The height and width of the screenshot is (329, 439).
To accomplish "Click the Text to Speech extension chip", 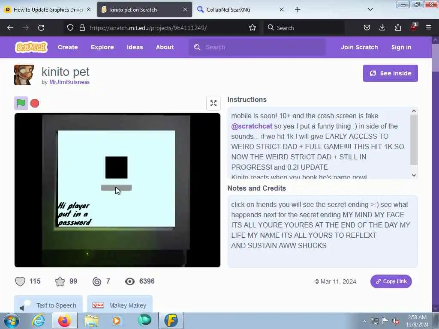I will (x=48, y=305).
